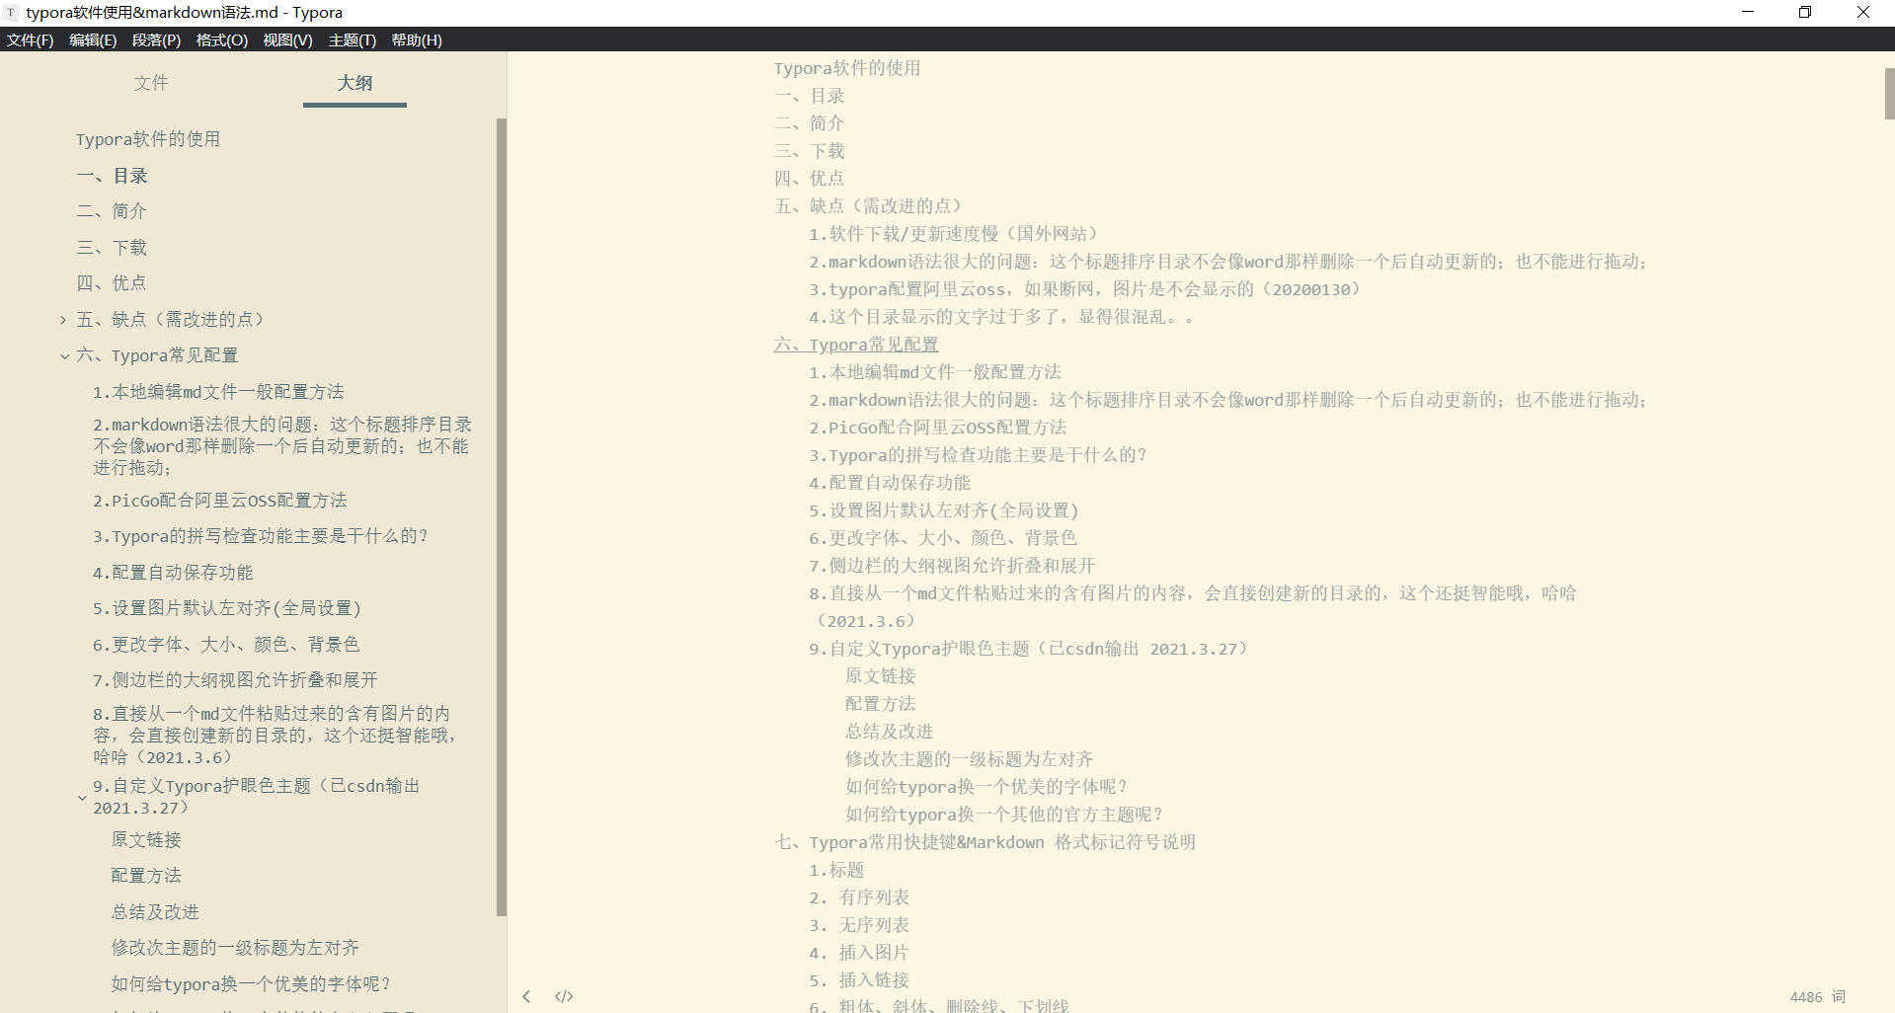
Task: Select outline item 一、目录
Action: point(113,176)
